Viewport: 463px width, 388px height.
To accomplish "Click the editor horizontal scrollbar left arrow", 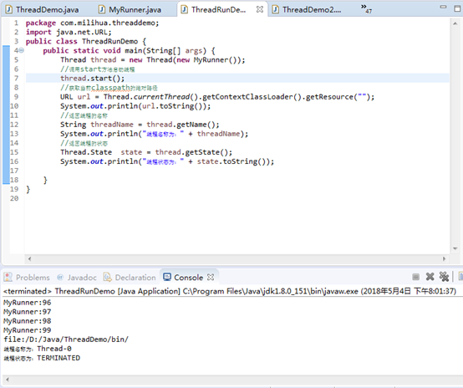I will 29,259.
